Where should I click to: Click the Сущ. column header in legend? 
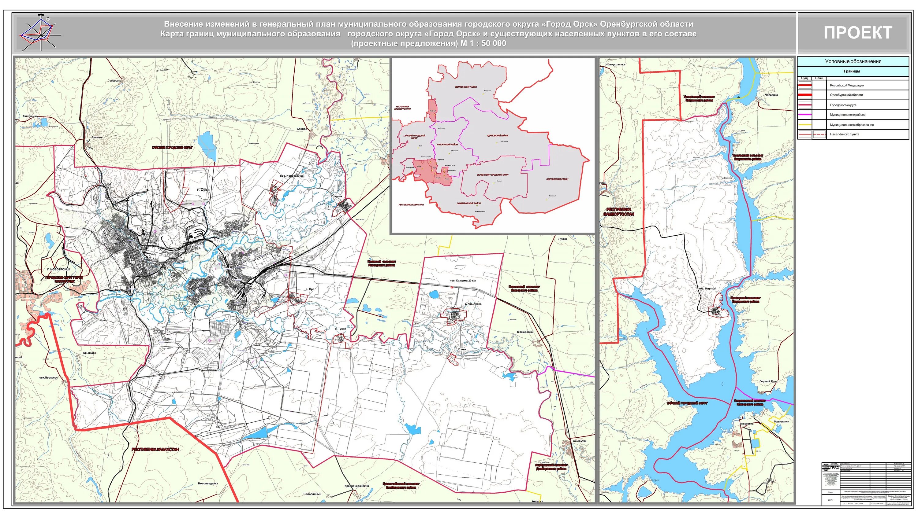click(804, 78)
